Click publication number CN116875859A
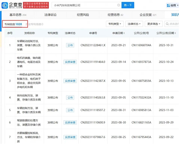The height and width of the screenshot is (144, 179). point(141,81)
